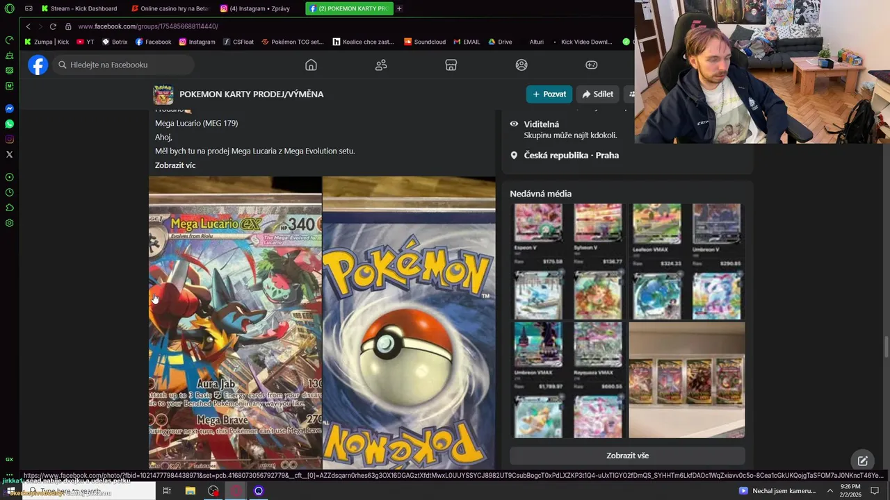Open the Marketplace icon in Facebook header
The image size is (890, 500).
pos(451,65)
